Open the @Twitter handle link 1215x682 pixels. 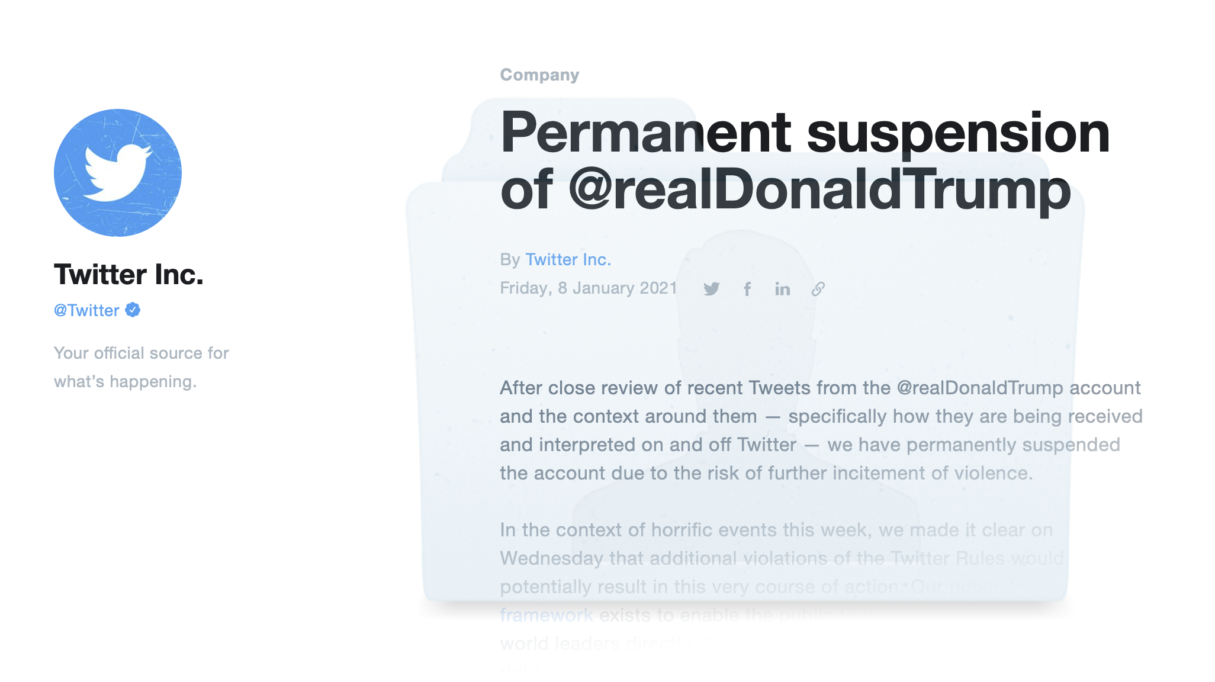coord(86,310)
